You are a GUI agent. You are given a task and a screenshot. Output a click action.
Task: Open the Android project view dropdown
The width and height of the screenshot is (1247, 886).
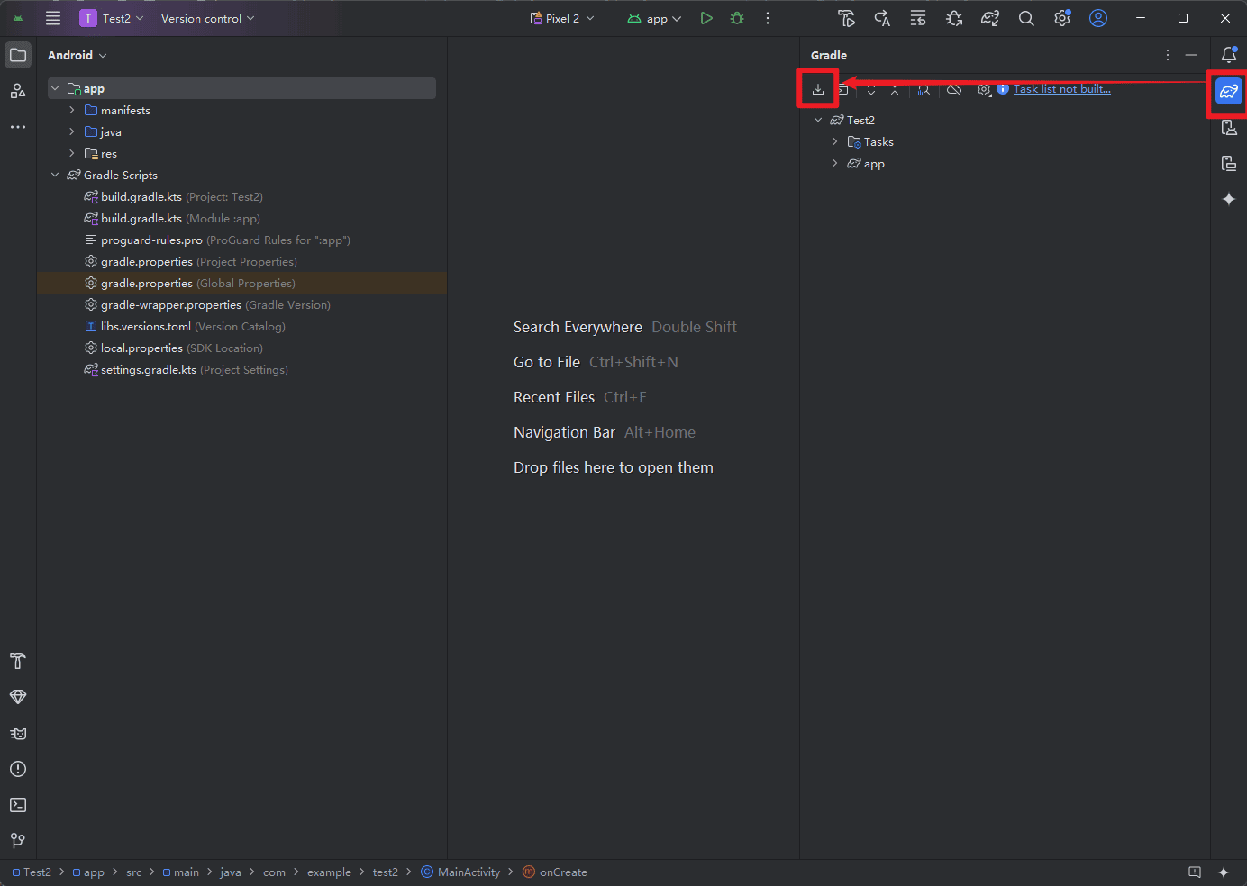tap(77, 55)
